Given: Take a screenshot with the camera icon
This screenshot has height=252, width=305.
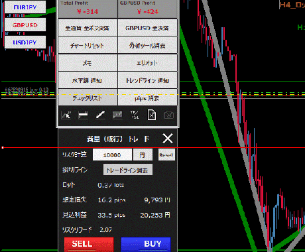Looking at the screenshot, I should tap(168, 115).
